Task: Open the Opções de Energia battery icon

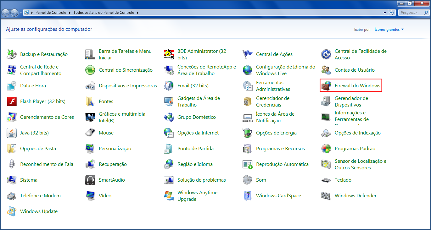Action: (248, 133)
